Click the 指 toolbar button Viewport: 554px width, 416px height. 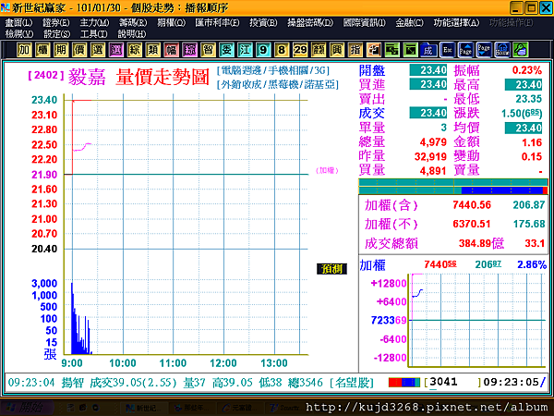(x=355, y=50)
